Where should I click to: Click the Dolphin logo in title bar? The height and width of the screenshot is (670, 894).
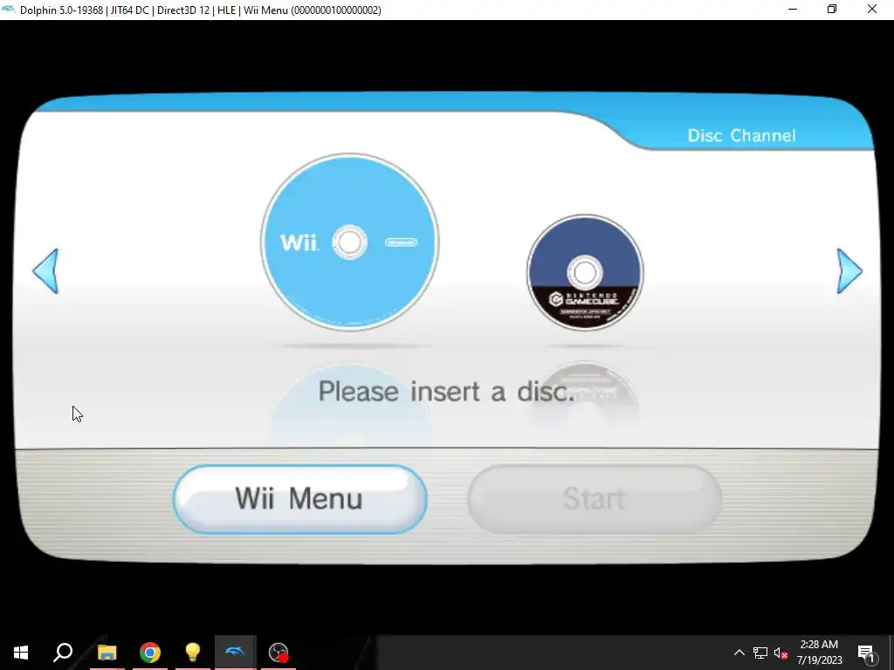(9, 10)
